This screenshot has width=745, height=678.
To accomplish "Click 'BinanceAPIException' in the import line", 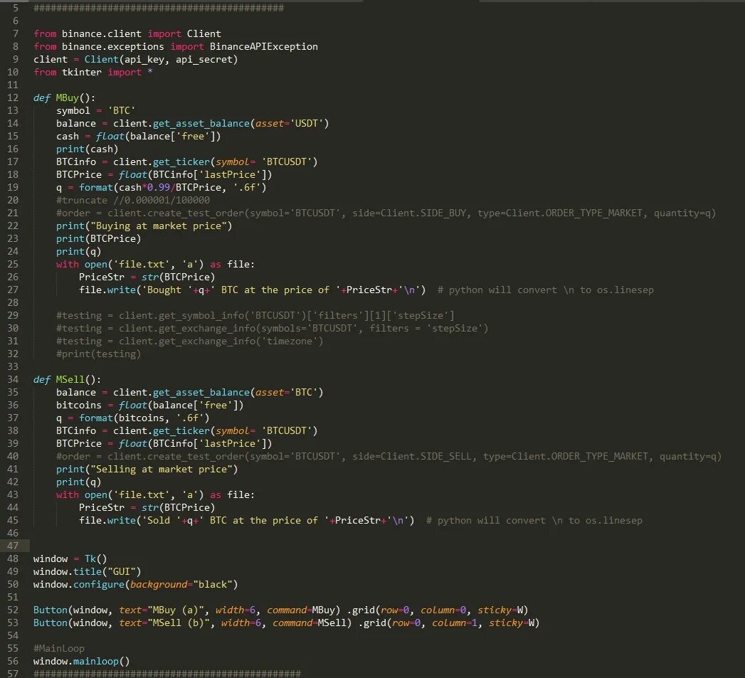I will 264,46.
